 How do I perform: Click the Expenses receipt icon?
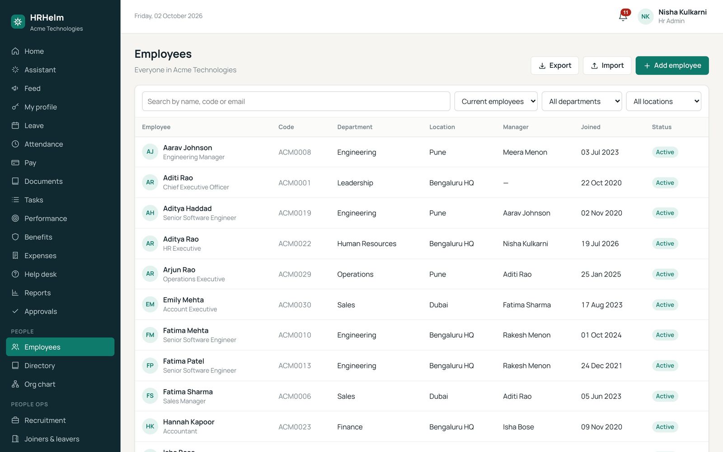click(x=15, y=255)
